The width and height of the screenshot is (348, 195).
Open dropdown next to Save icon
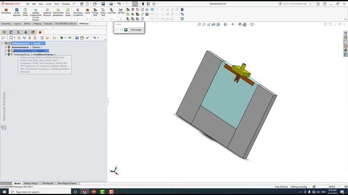(107, 4)
